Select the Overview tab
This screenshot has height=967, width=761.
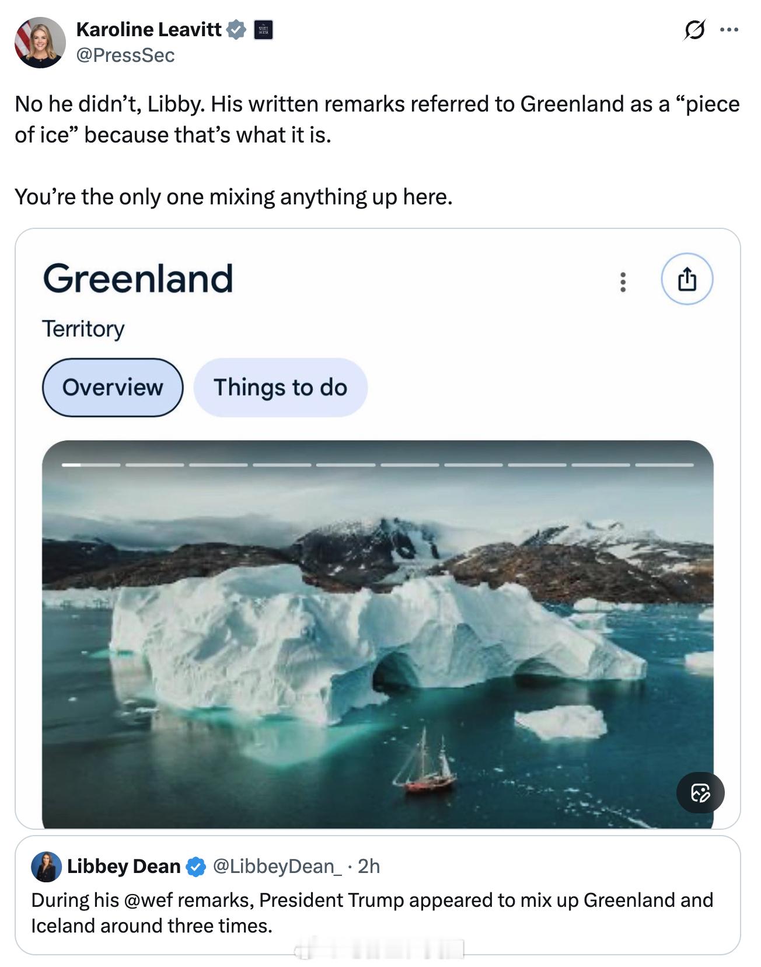click(113, 387)
